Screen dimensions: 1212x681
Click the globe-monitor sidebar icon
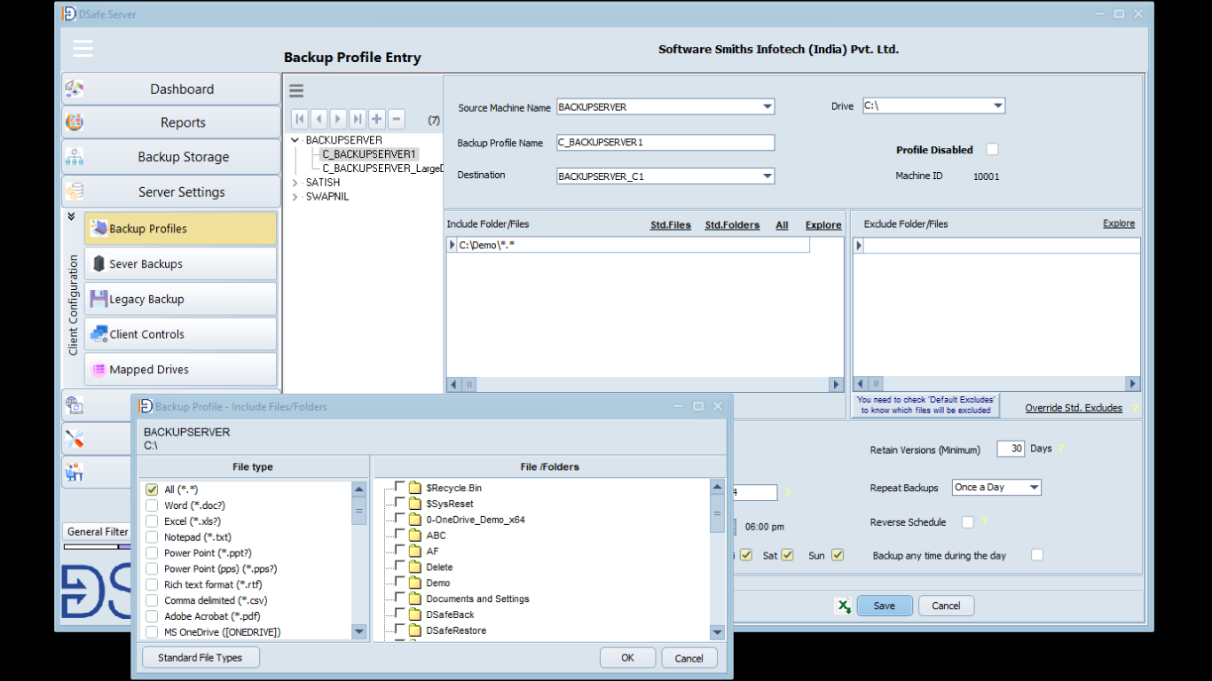[75, 406]
